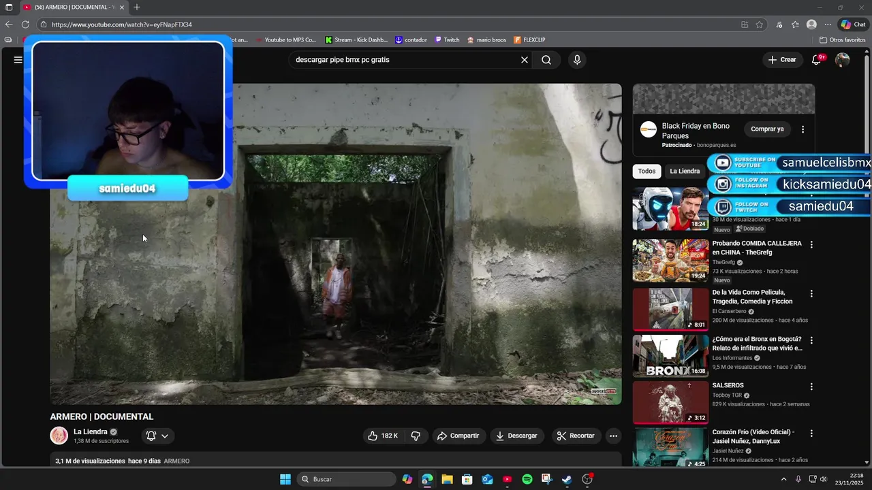Viewport: 872px width, 490px height.
Task: Open Steam from the taskbar
Action: (x=567, y=479)
